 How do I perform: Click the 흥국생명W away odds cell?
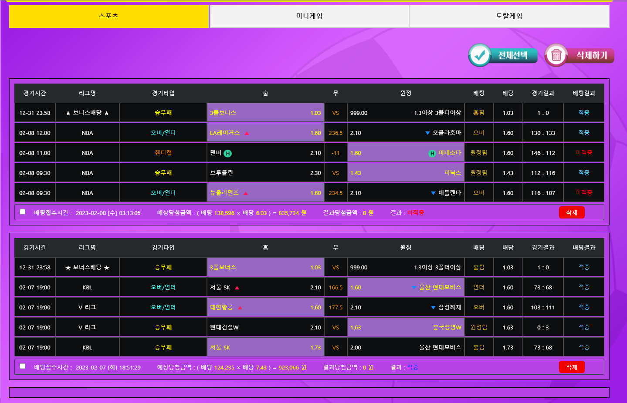pyautogui.click(x=405, y=327)
